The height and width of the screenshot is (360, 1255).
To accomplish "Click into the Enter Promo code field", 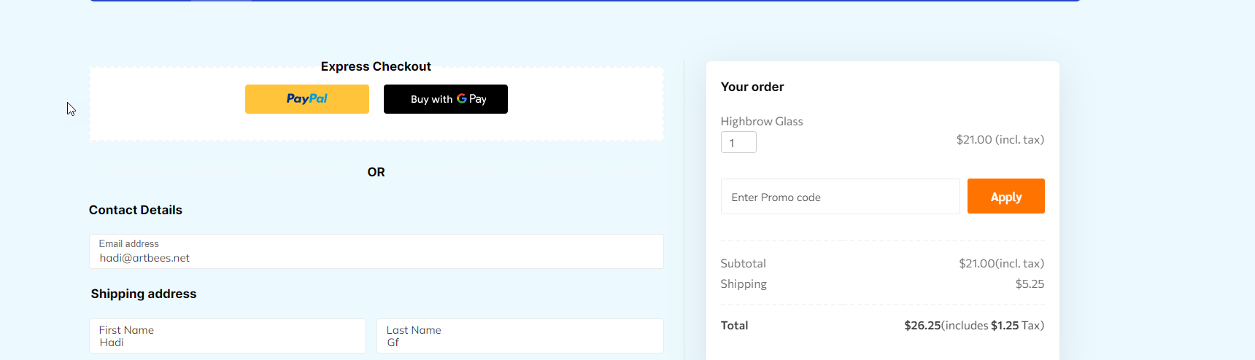I will coord(840,197).
